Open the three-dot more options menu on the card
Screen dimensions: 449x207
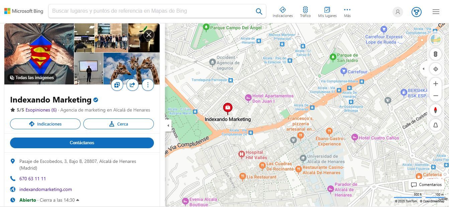click(148, 85)
